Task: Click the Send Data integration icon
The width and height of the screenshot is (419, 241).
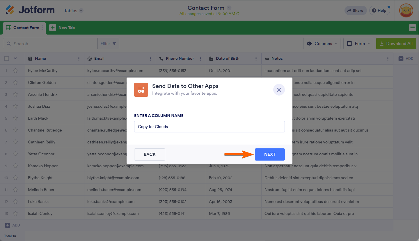Action: click(141, 90)
